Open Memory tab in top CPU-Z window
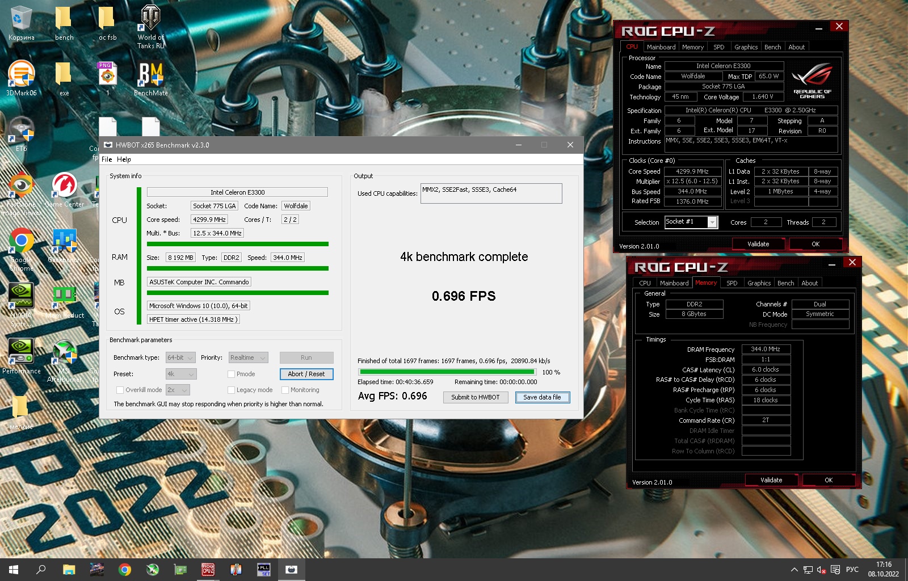This screenshot has height=581, width=908. tap(692, 47)
